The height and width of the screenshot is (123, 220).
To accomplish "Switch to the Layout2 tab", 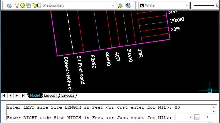I will tap(68, 96).
